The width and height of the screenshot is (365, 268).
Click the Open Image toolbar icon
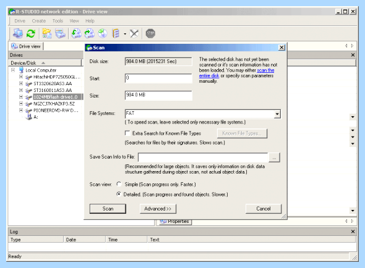[76, 33]
